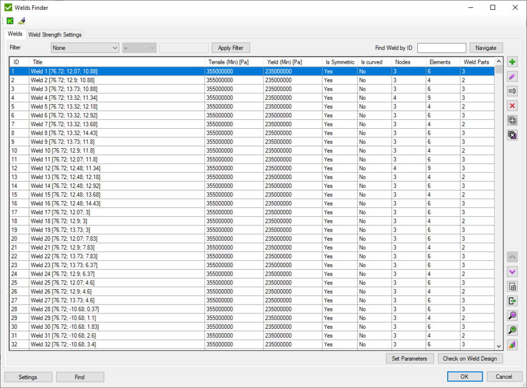Screen dimensions: 527x388
Task: Click the green grid icon in the top toolbar
Action: [x=10, y=20]
